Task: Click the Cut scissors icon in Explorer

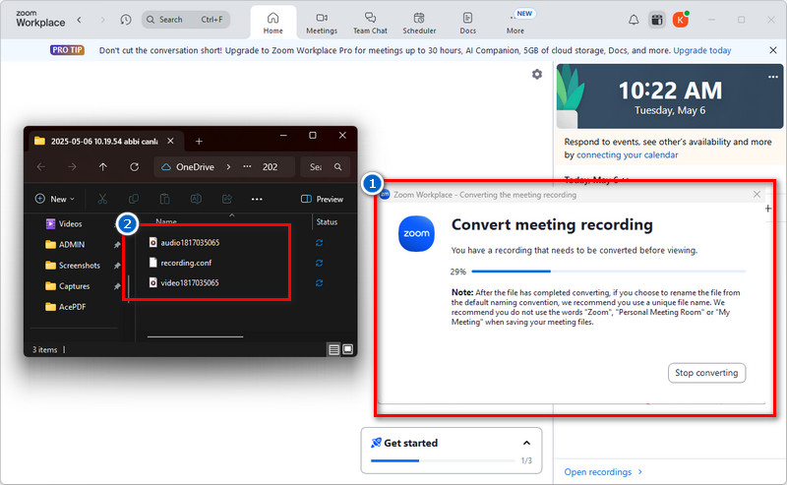Action: pos(101,199)
